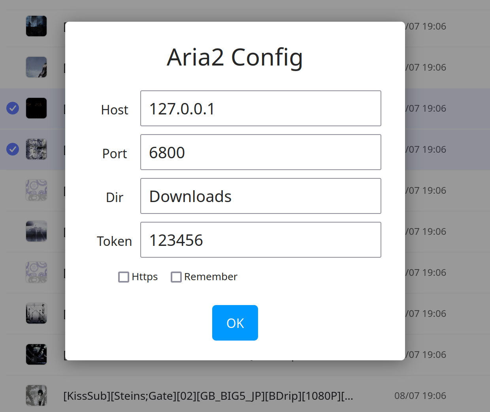Click the anime character thumbnail on the bottom row
490x412 pixels.
(x=36, y=395)
